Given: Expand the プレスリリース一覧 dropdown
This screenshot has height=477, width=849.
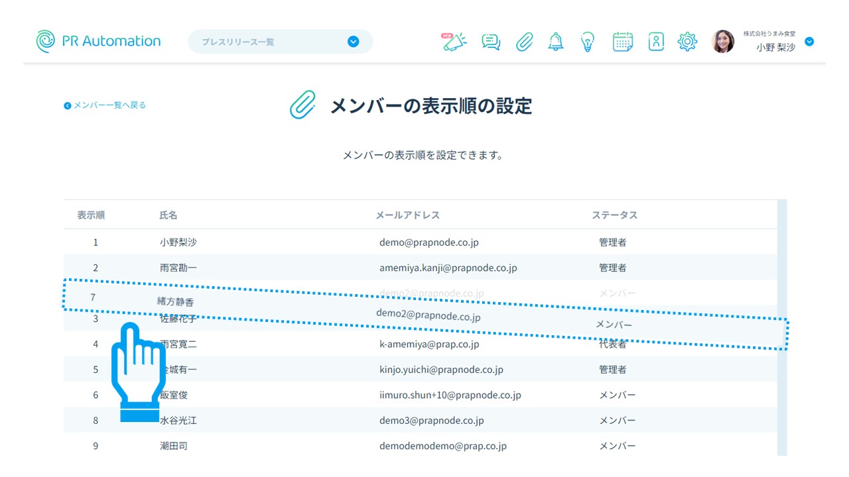Looking at the screenshot, I should (x=354, y=42).
